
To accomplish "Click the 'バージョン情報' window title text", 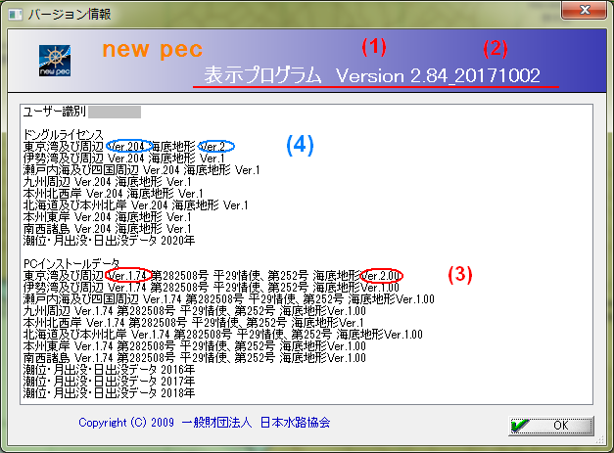I will tap(70, 15).
